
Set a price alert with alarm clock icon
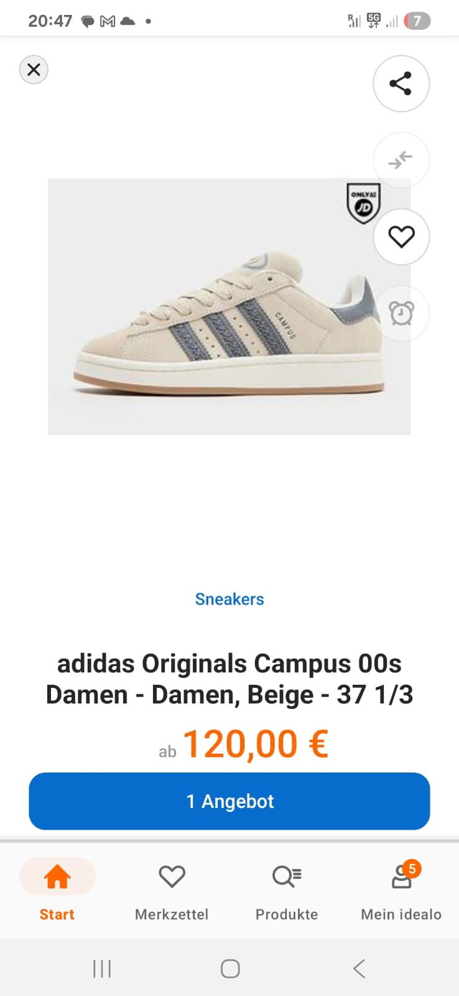401,313
